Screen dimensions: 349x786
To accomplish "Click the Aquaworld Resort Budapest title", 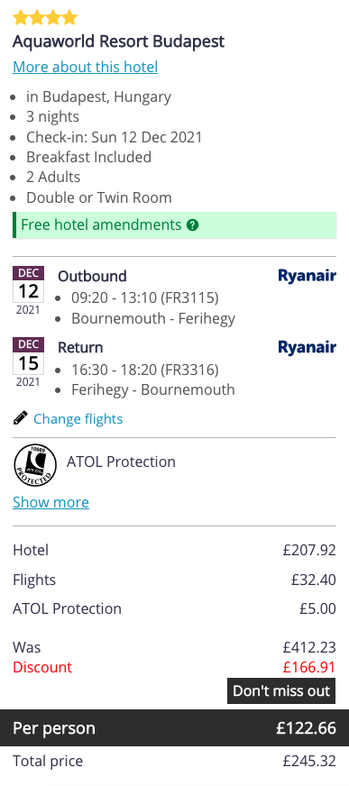I will point(119,41).
